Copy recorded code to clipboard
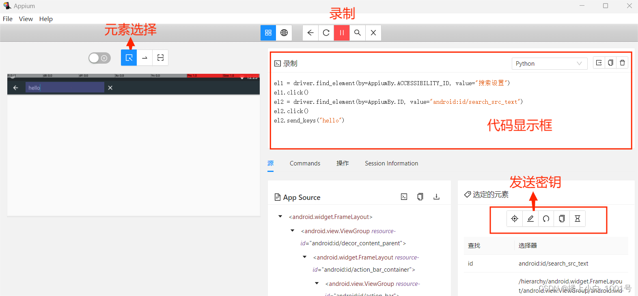The width and height of the screenshot is (638, 296). (x=611, y=63)
